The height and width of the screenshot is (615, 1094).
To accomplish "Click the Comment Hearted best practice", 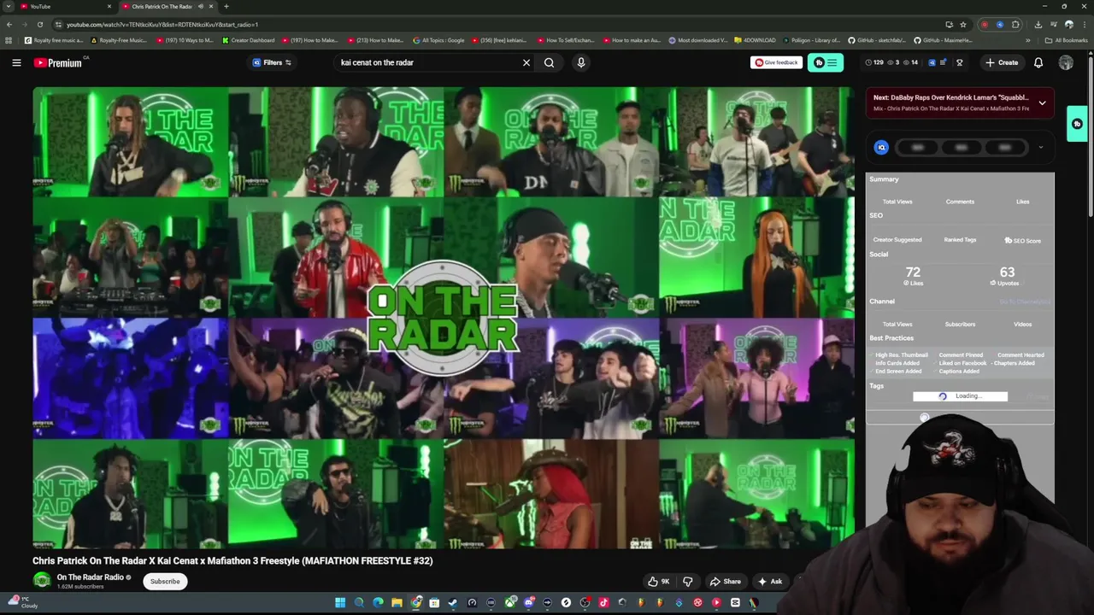I will (x=1020, y=354).
